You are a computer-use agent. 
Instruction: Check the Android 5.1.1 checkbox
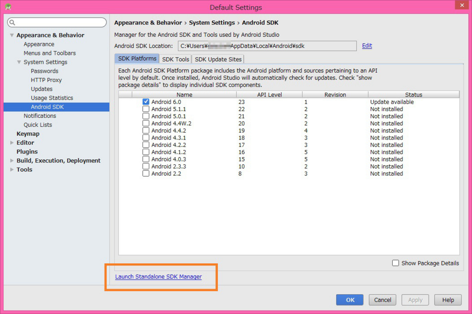tap(146, 109)
